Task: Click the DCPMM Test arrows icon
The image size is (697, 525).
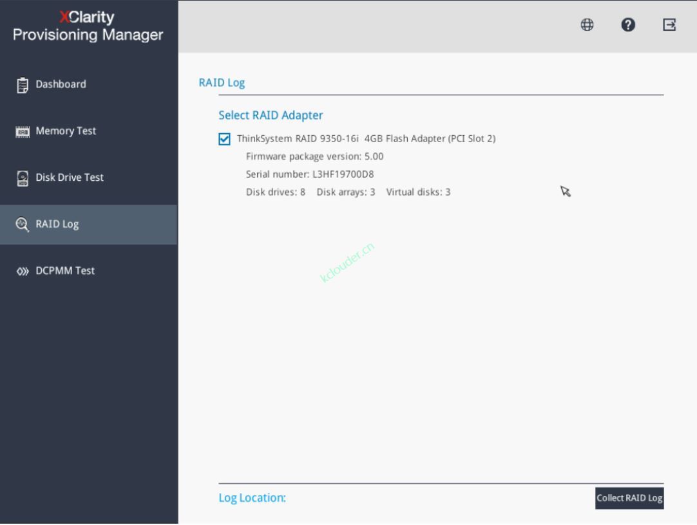Action: (x=23, y=271)
